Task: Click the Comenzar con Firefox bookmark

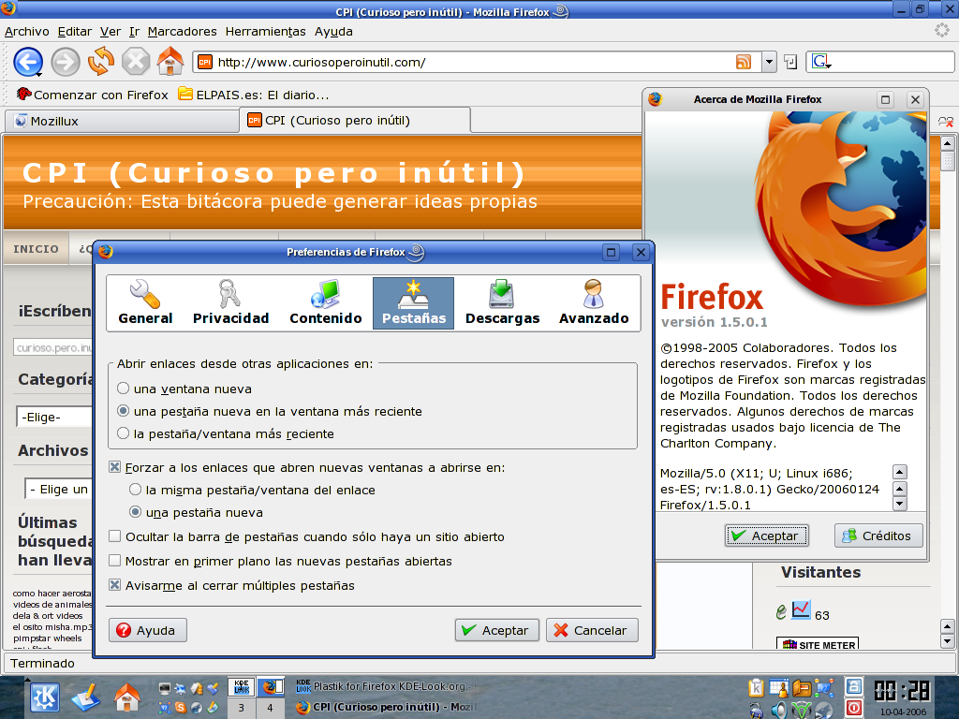Action: click(x=93, y=95)
